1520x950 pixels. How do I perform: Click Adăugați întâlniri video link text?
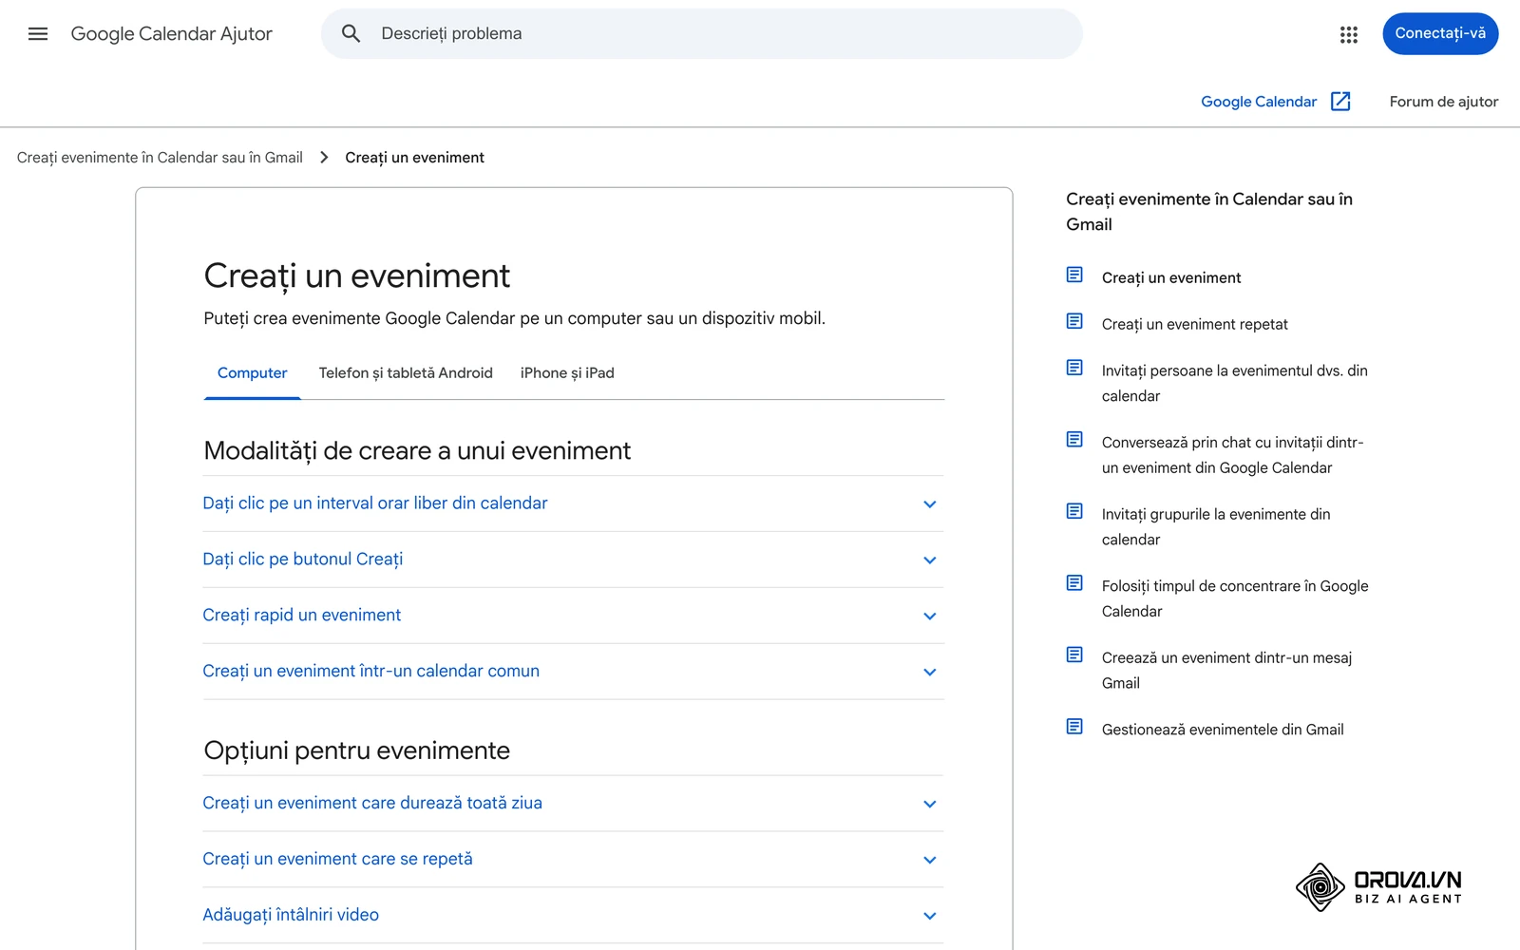[291, 915]
